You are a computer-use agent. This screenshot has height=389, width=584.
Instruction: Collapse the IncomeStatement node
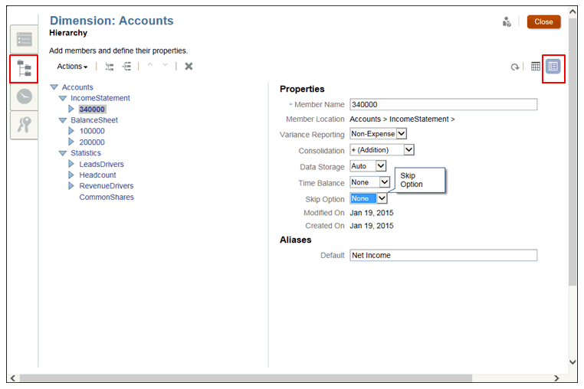pos(63,98)
